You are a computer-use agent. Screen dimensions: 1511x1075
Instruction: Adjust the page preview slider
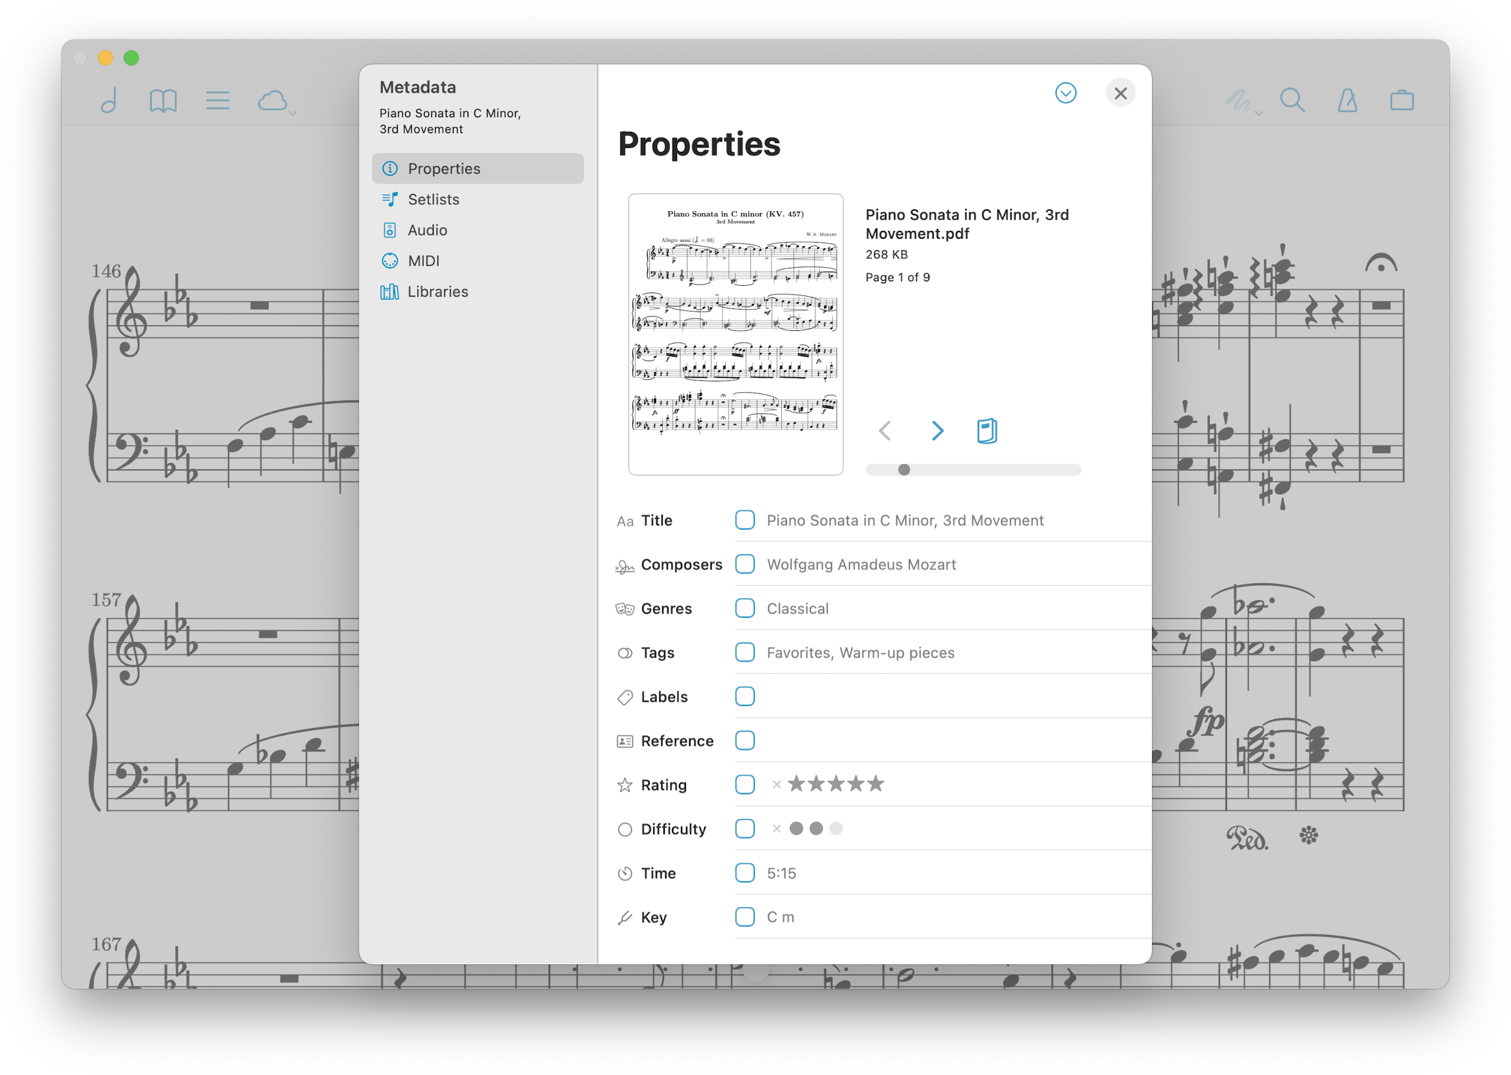(x=973, y=469)
